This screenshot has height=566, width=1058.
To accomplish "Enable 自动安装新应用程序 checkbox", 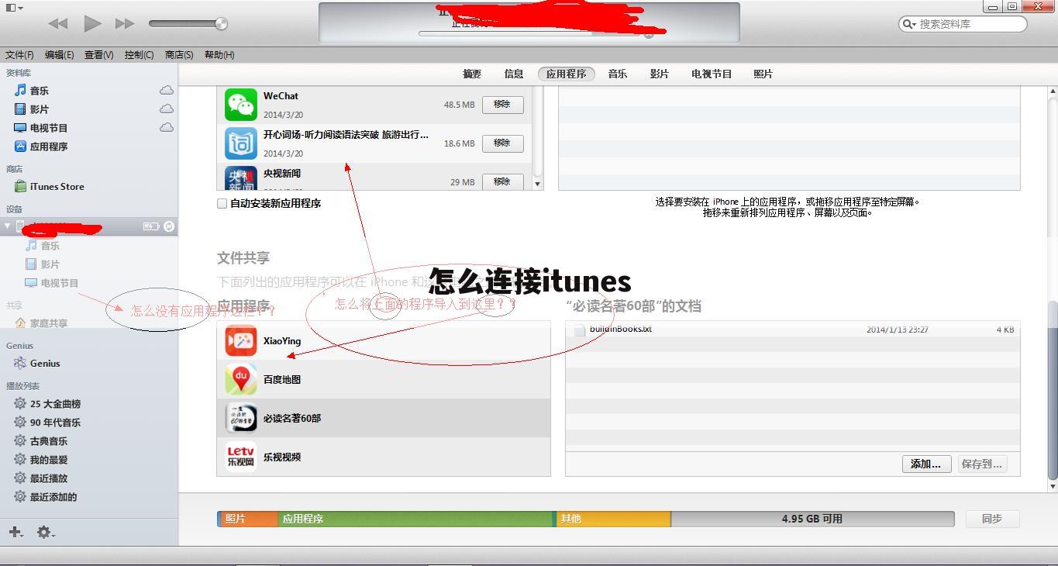I will 222,203.
